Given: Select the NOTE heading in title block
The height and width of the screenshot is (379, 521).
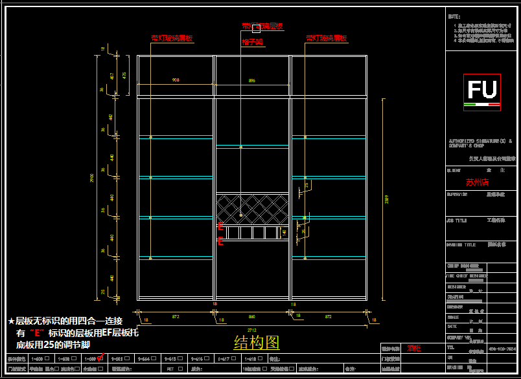Looking at the screenshot, I should click(454, 16).
